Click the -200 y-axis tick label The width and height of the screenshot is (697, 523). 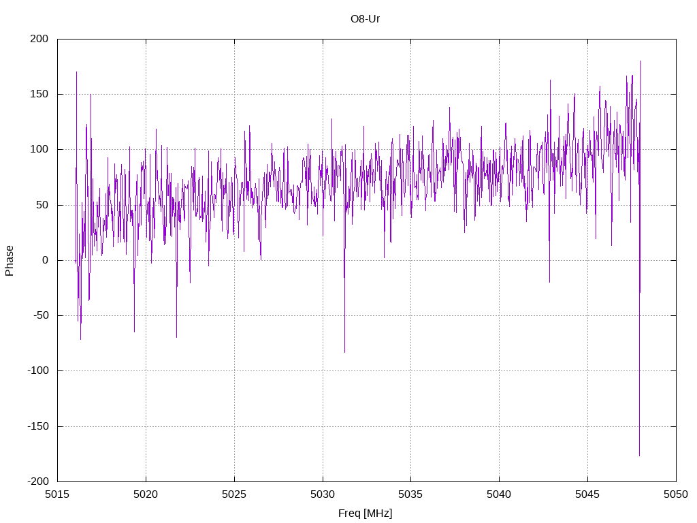tap(38, 481)
